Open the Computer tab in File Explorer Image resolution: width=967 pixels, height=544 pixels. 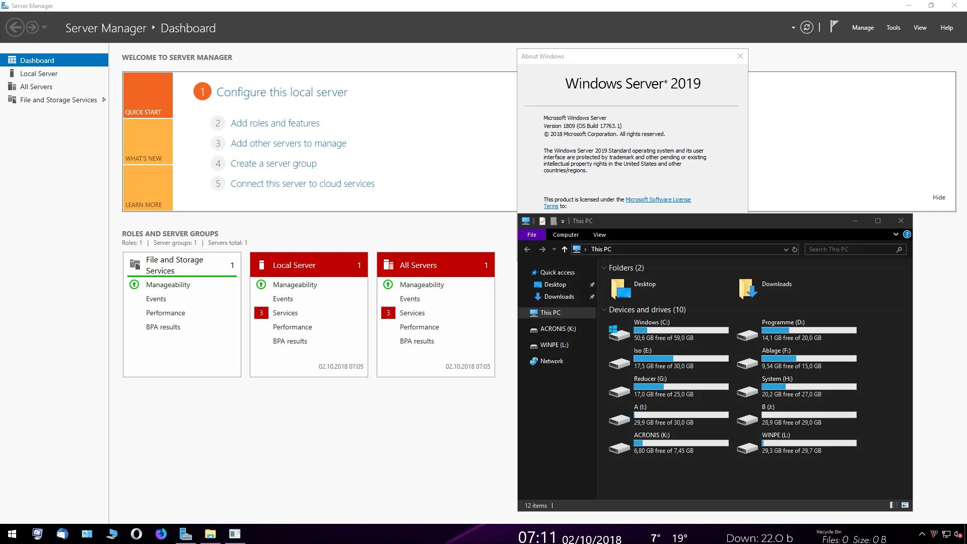(566, 235)
